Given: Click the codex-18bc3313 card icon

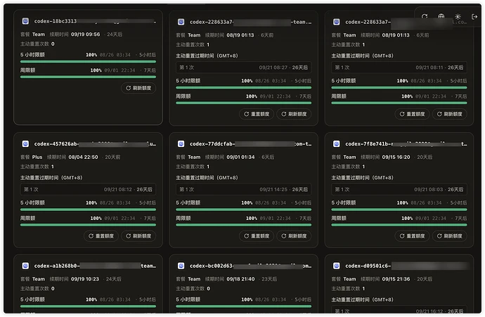Looking at the screenshot, I should [x=26, y=21].
